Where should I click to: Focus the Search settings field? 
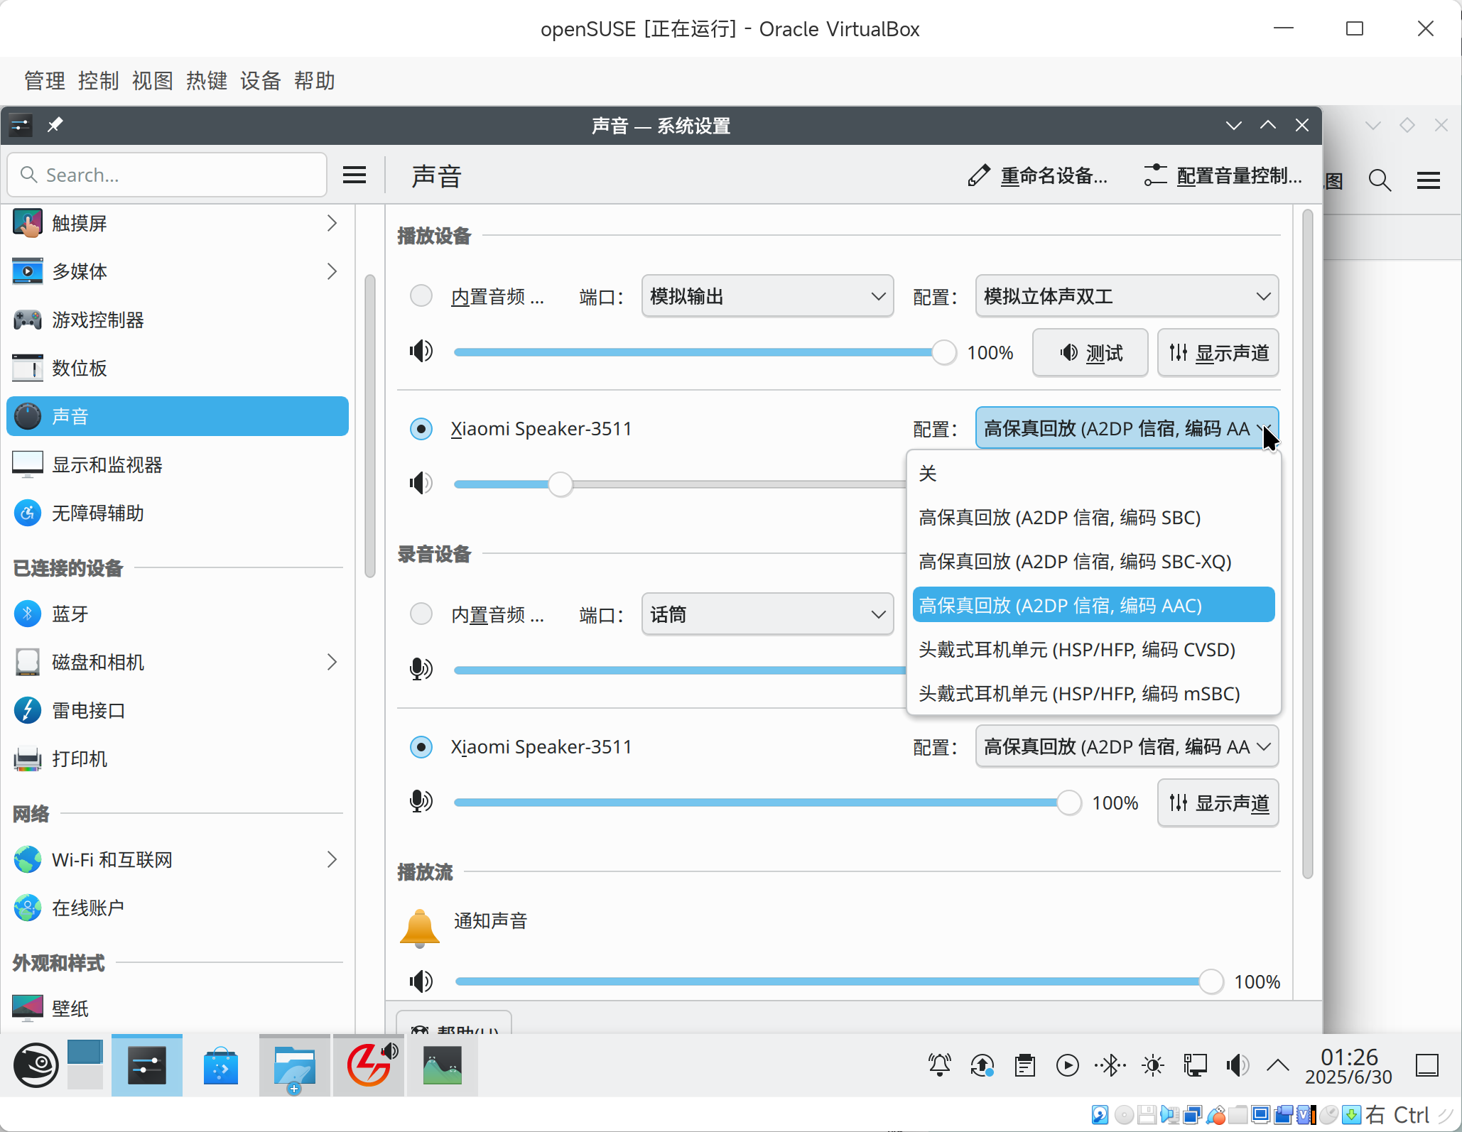(167, 175)
